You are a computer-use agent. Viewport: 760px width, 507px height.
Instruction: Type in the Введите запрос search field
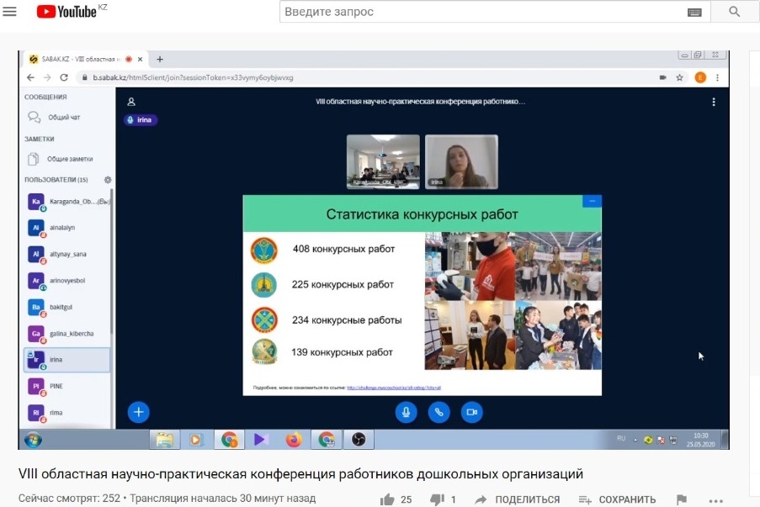point(480,12)
